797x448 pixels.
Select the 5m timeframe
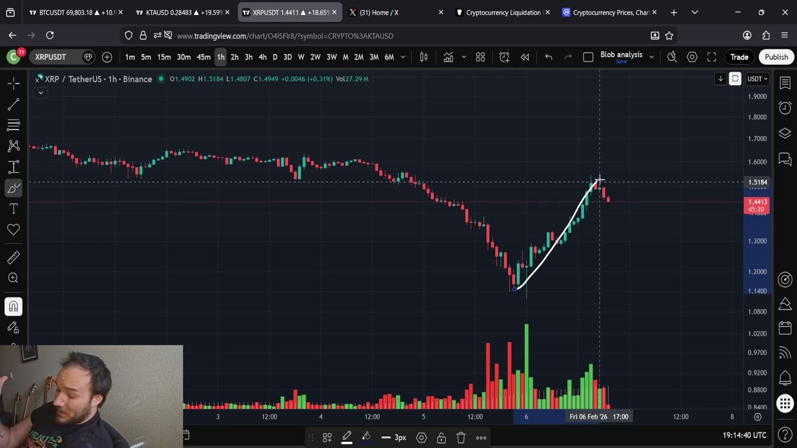[146, 57]
